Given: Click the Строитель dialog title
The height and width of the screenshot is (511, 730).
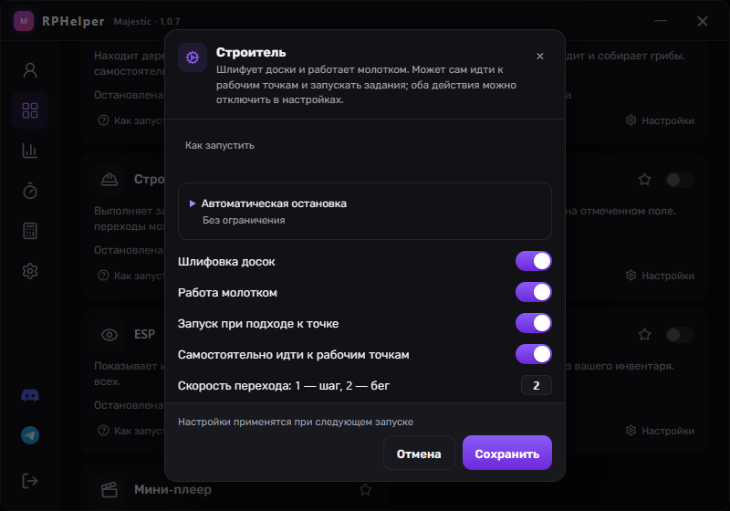Looking at the screenshot, I should click(x=251, y=52).
